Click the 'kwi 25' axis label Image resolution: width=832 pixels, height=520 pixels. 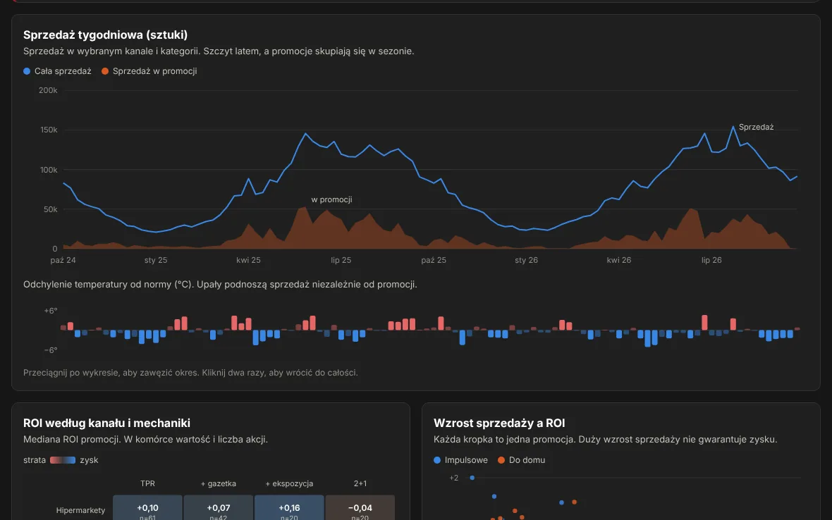pos(248,260)
